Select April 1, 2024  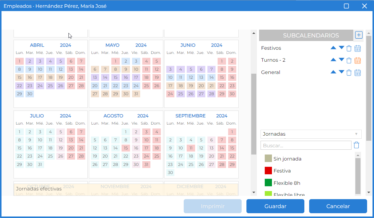pyautogui.click(x=20, y=61)
